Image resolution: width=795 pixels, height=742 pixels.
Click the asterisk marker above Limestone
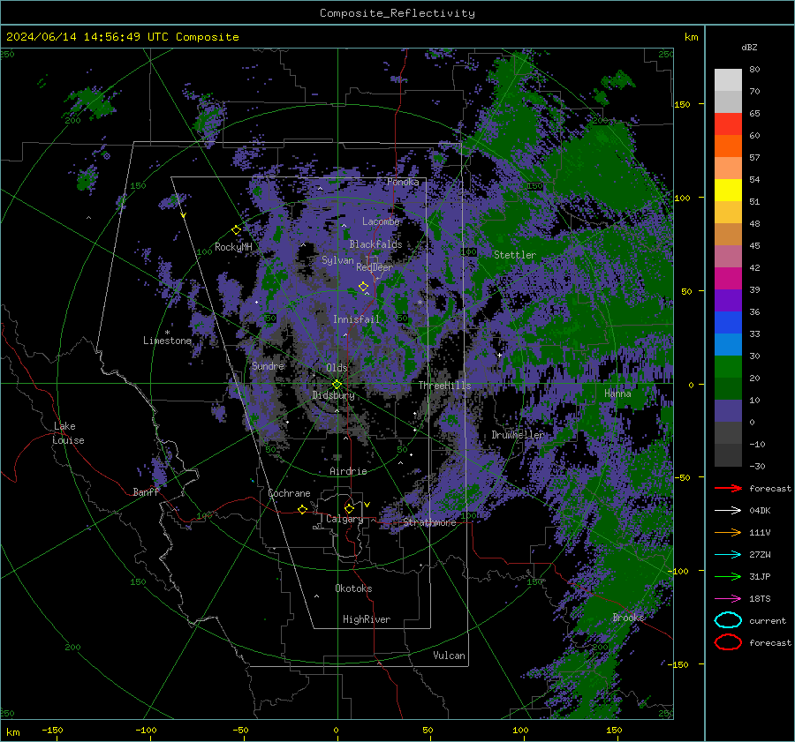[167, 333]
